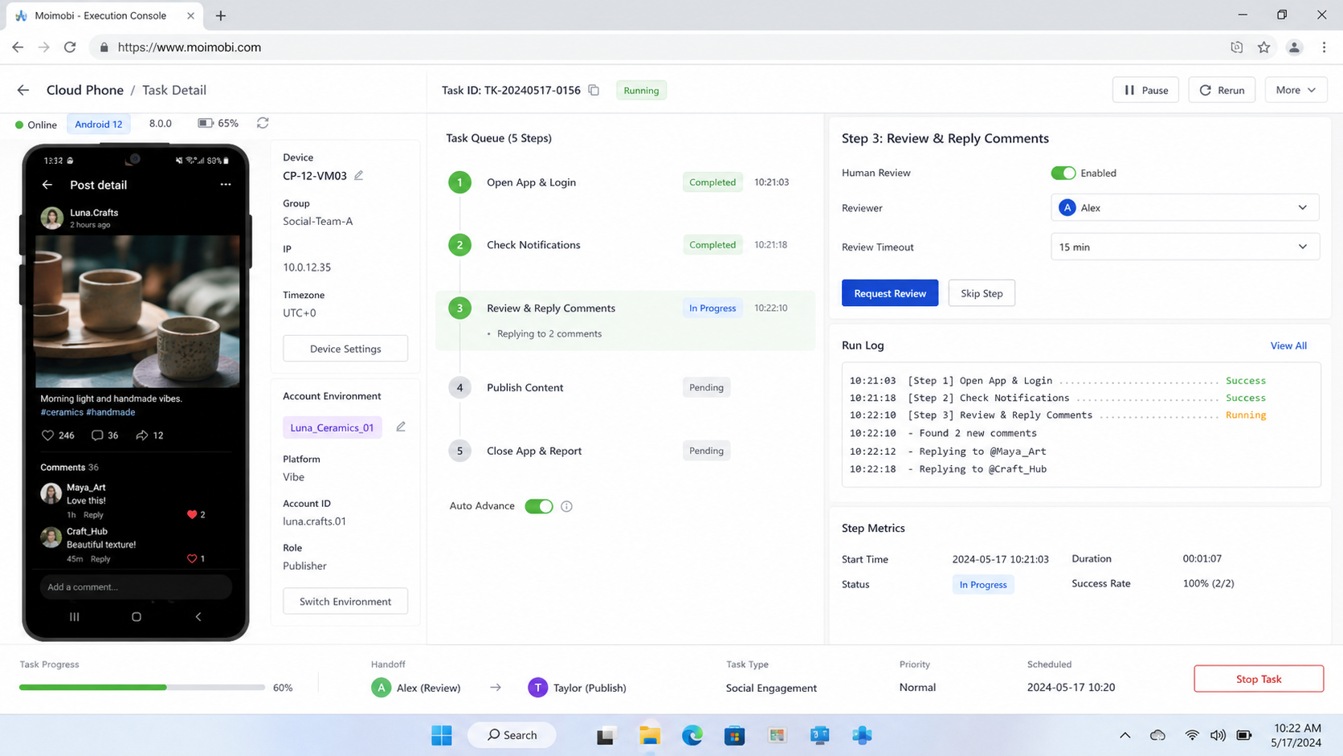Refresh the device status icon
1343x756 pixels.
pos(263,123)
